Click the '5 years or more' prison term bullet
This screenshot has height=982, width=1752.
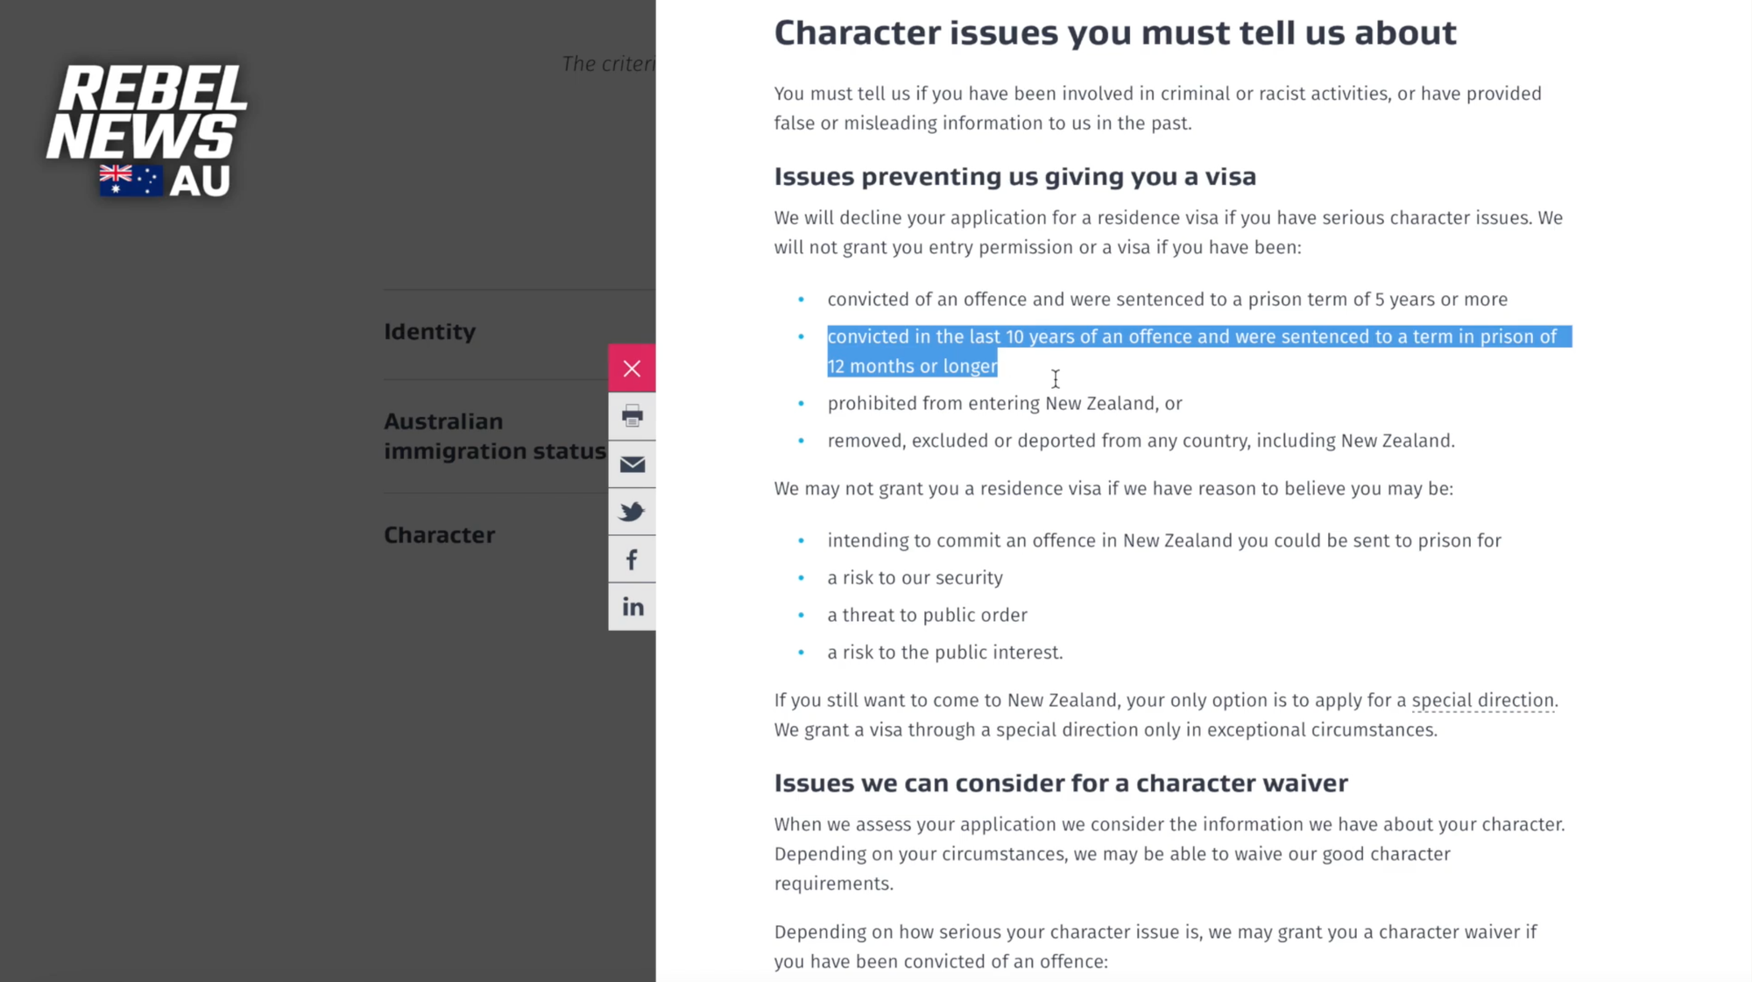[x=1167, y=300]
